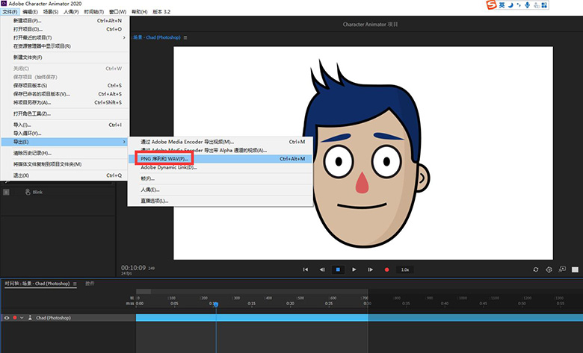Choose 直播选项(L) export option
The width and height of the screenshot is (583, 353).
[x=220, y=201]
